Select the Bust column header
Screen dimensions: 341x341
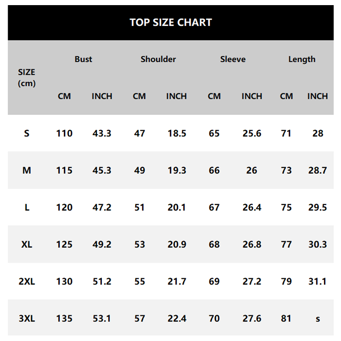click(x=83, y=59)
